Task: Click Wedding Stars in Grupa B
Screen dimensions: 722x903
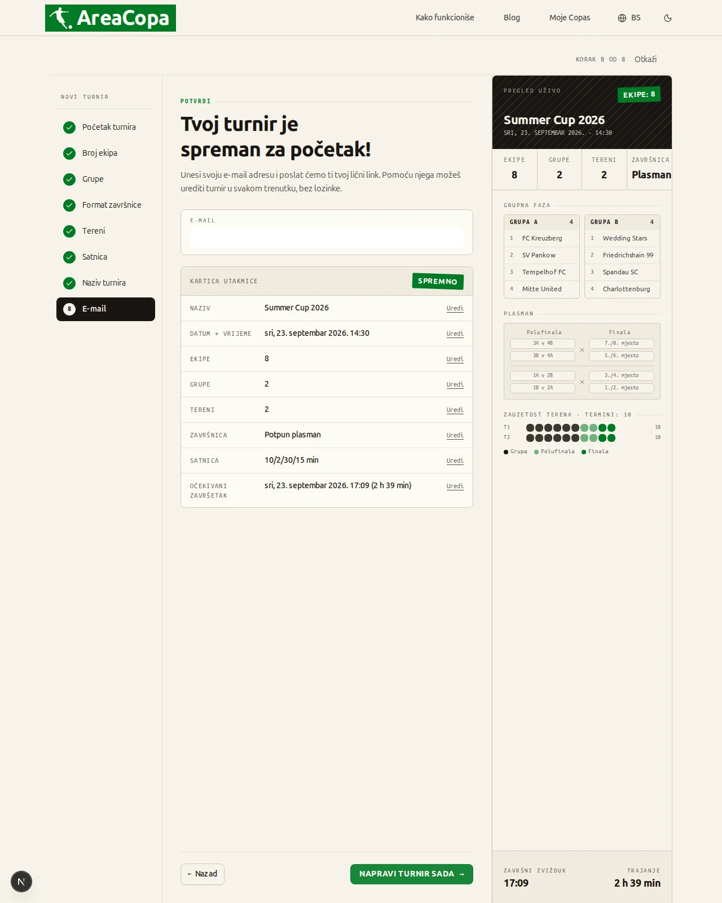Action: point(622,238)
